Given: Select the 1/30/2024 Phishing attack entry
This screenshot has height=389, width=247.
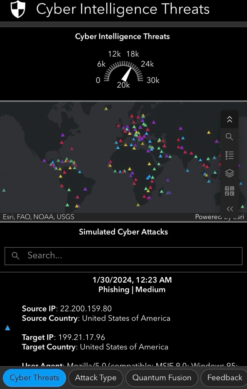Looking at the screenshot, I should click(132, 285).
